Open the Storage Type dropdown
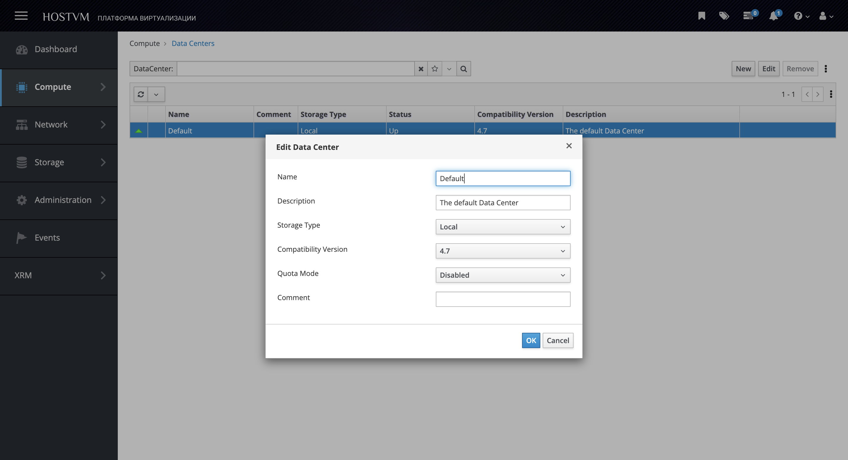Image resolution: width=848 pixels, height=460 pixels. point(503,227)
